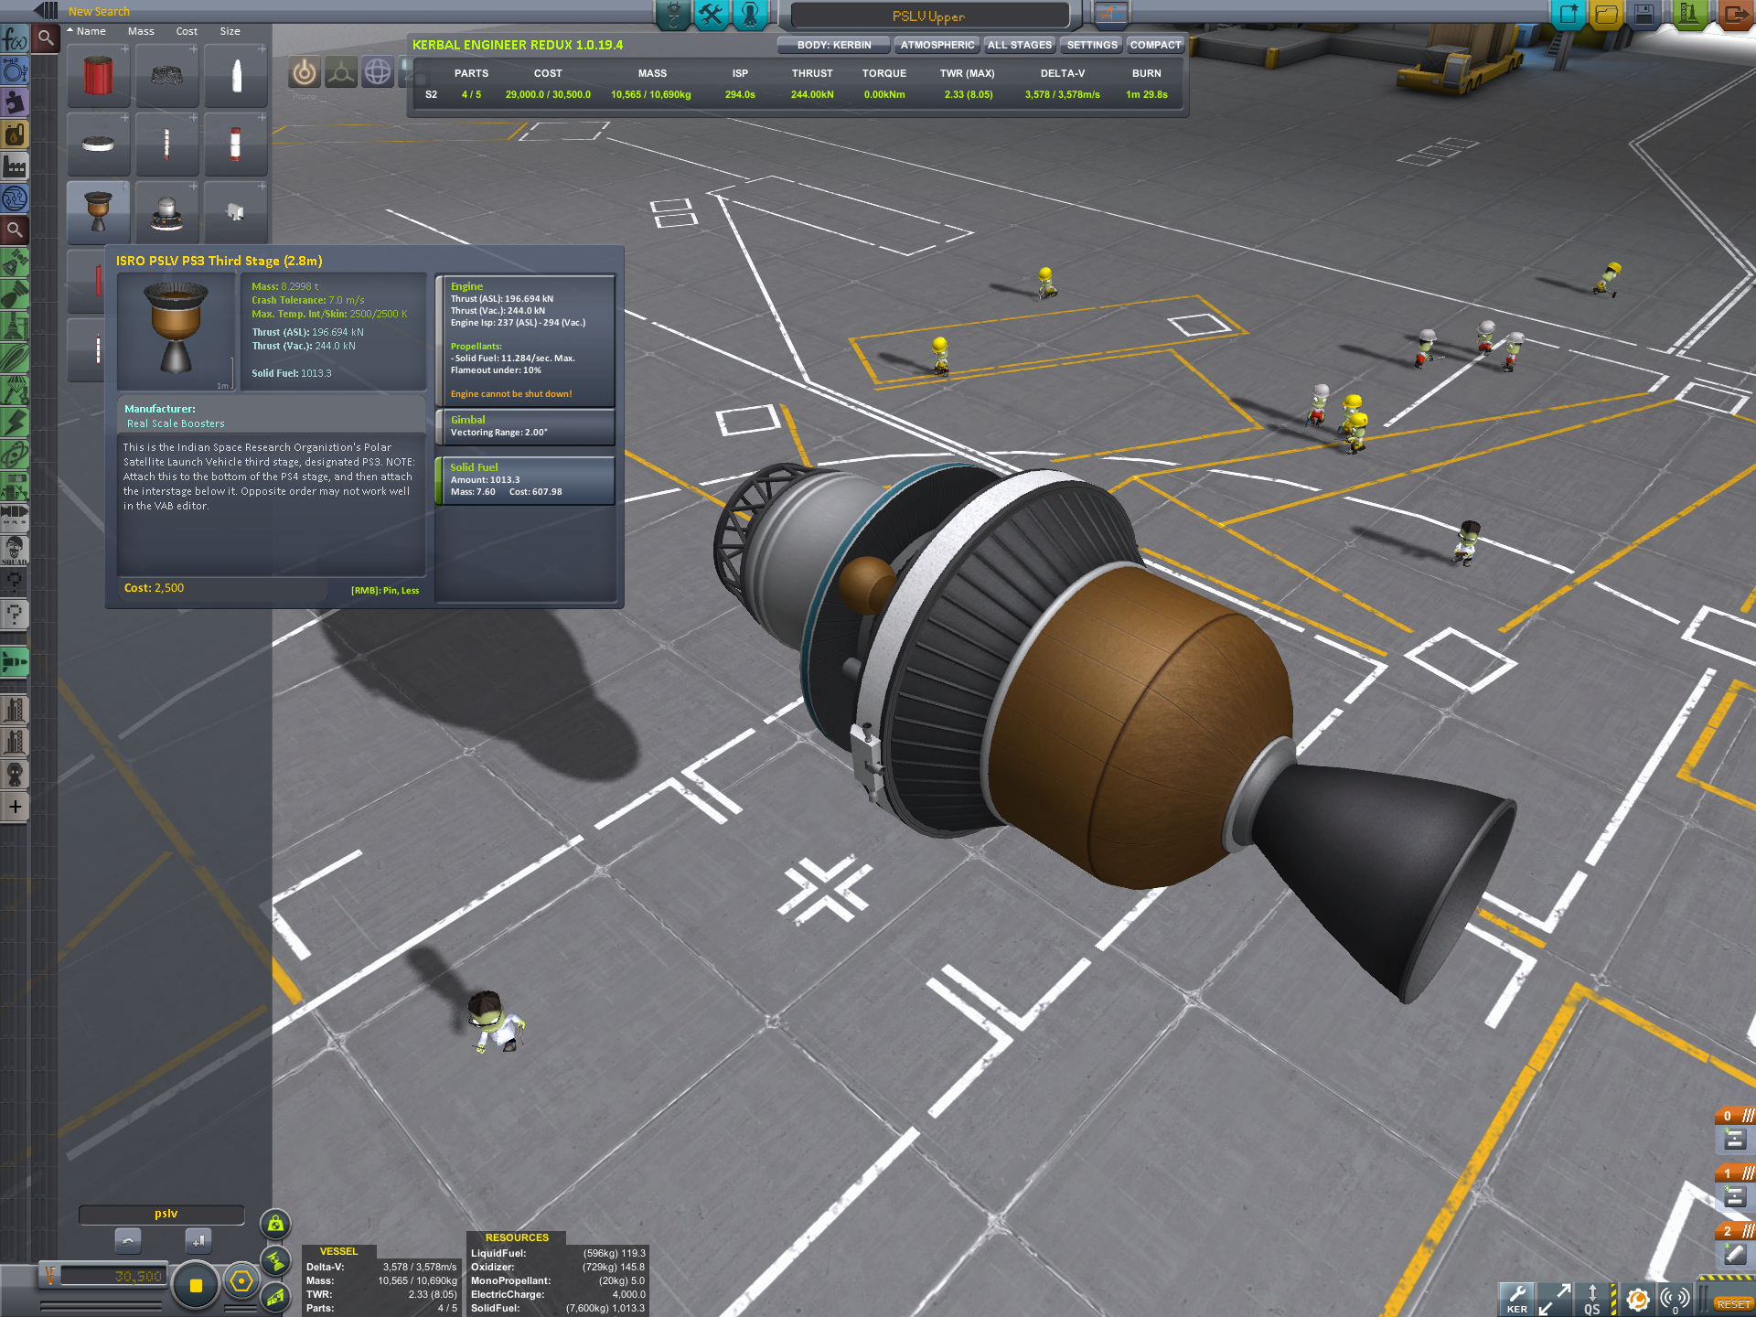The width and height of the screenshot is (1756, 1317).
Task: Open the Fuel Tanks part category
Action: click(x=15, y=294)
